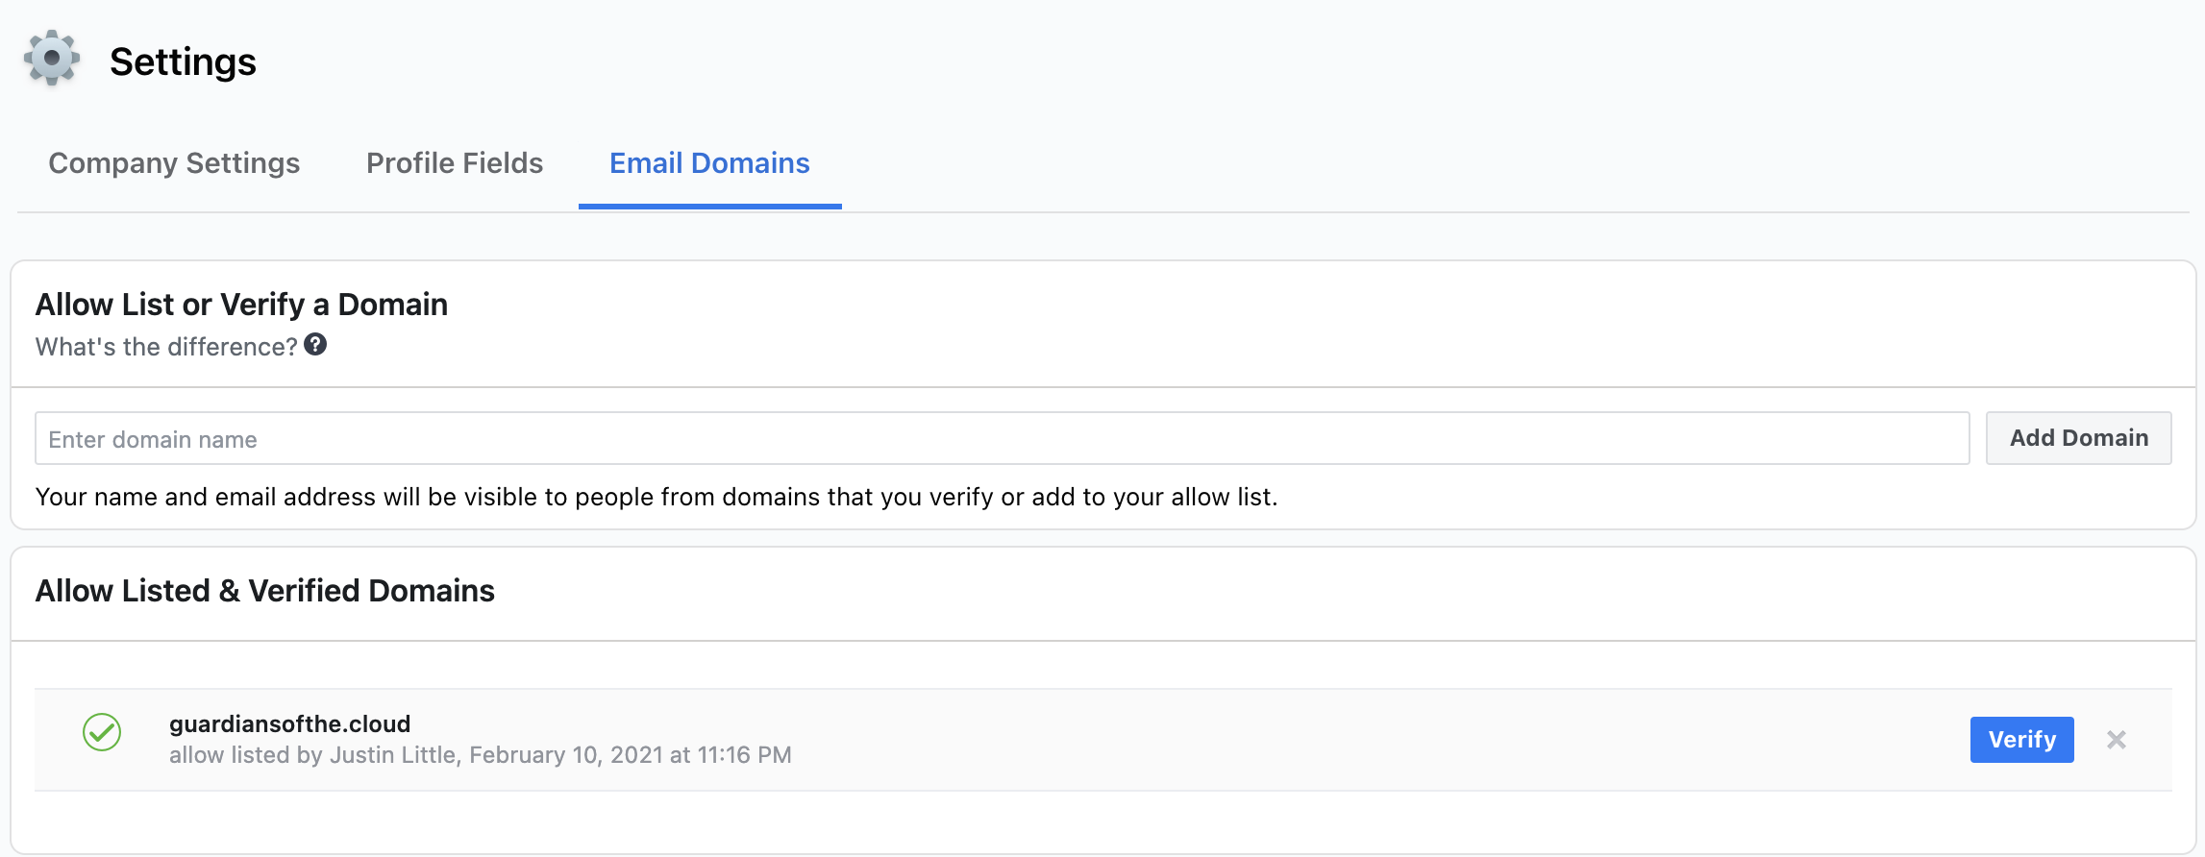The image size is (2205, 857).
Task: Click the name and email visibility notice
Action: tap(656, 497)
